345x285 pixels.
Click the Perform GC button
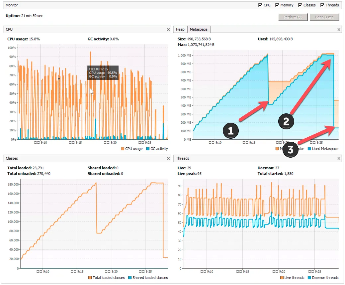tap(293, 17)
